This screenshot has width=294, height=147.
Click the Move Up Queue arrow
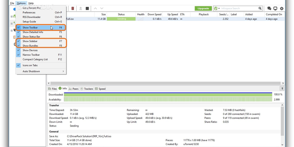coord(95,8)
